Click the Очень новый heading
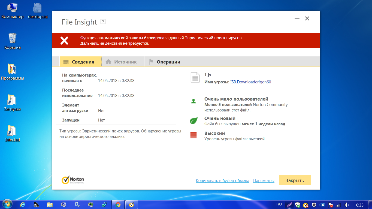Screen dimensions: 372x209 coord(220,118)
